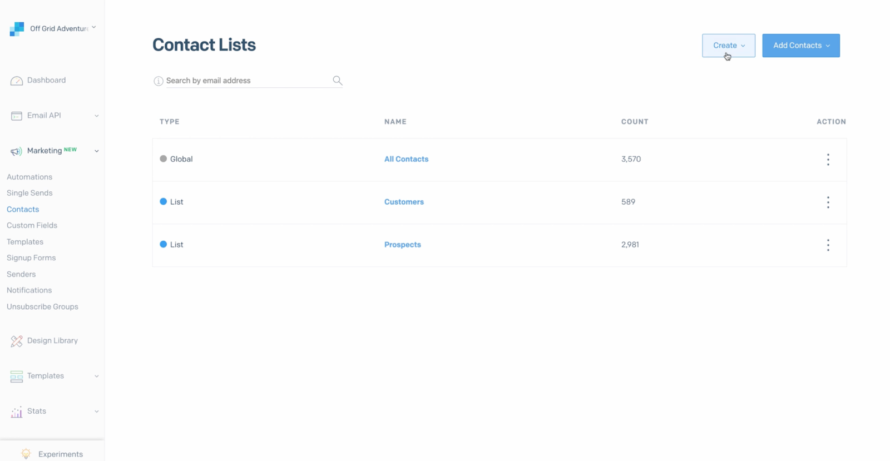Open the action menu for Customers row

point(828,202)
